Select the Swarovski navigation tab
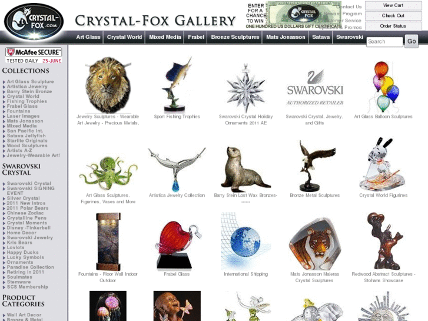 pyautogui.click(x=350, y=37)
